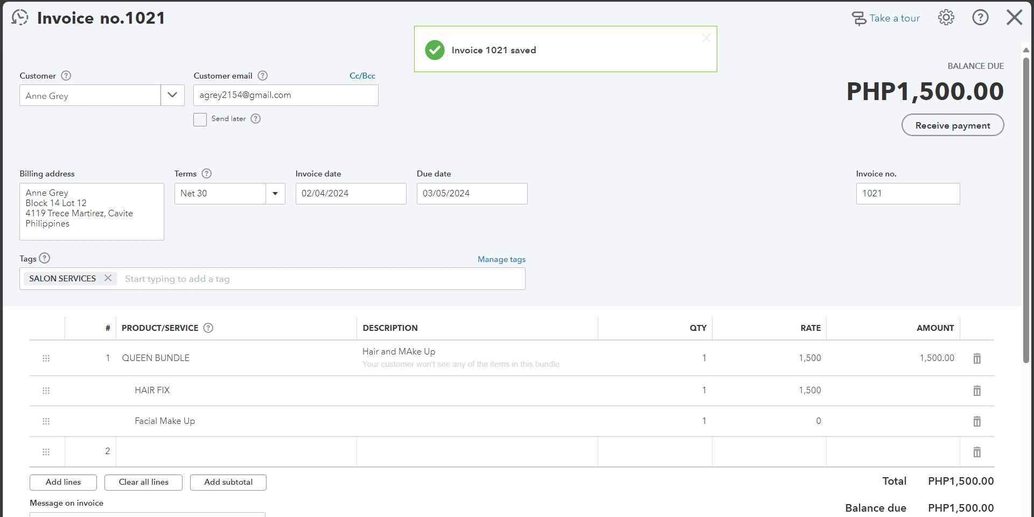Open the Cc/Bcc link
The image size is (1034, 517).
(x=362, y=76)
